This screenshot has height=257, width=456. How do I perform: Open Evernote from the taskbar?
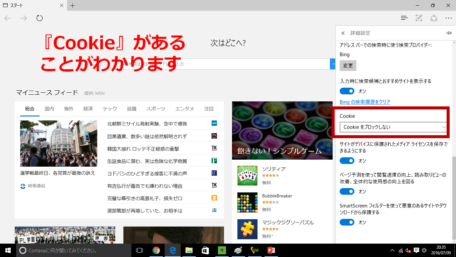click(222, 250)
